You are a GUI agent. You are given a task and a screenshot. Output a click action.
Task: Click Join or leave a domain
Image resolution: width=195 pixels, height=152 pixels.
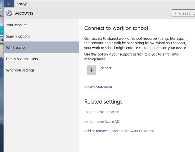coord(102,112)
